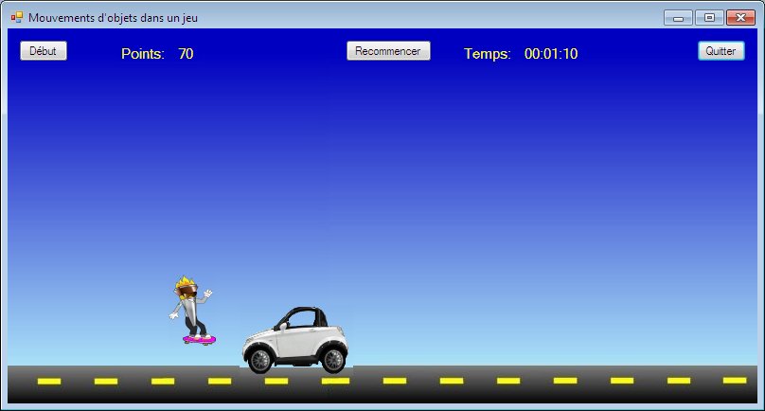Click the timer value 00:01:10
The height and width of the screenshot is (411, 765).
point(551,54)
